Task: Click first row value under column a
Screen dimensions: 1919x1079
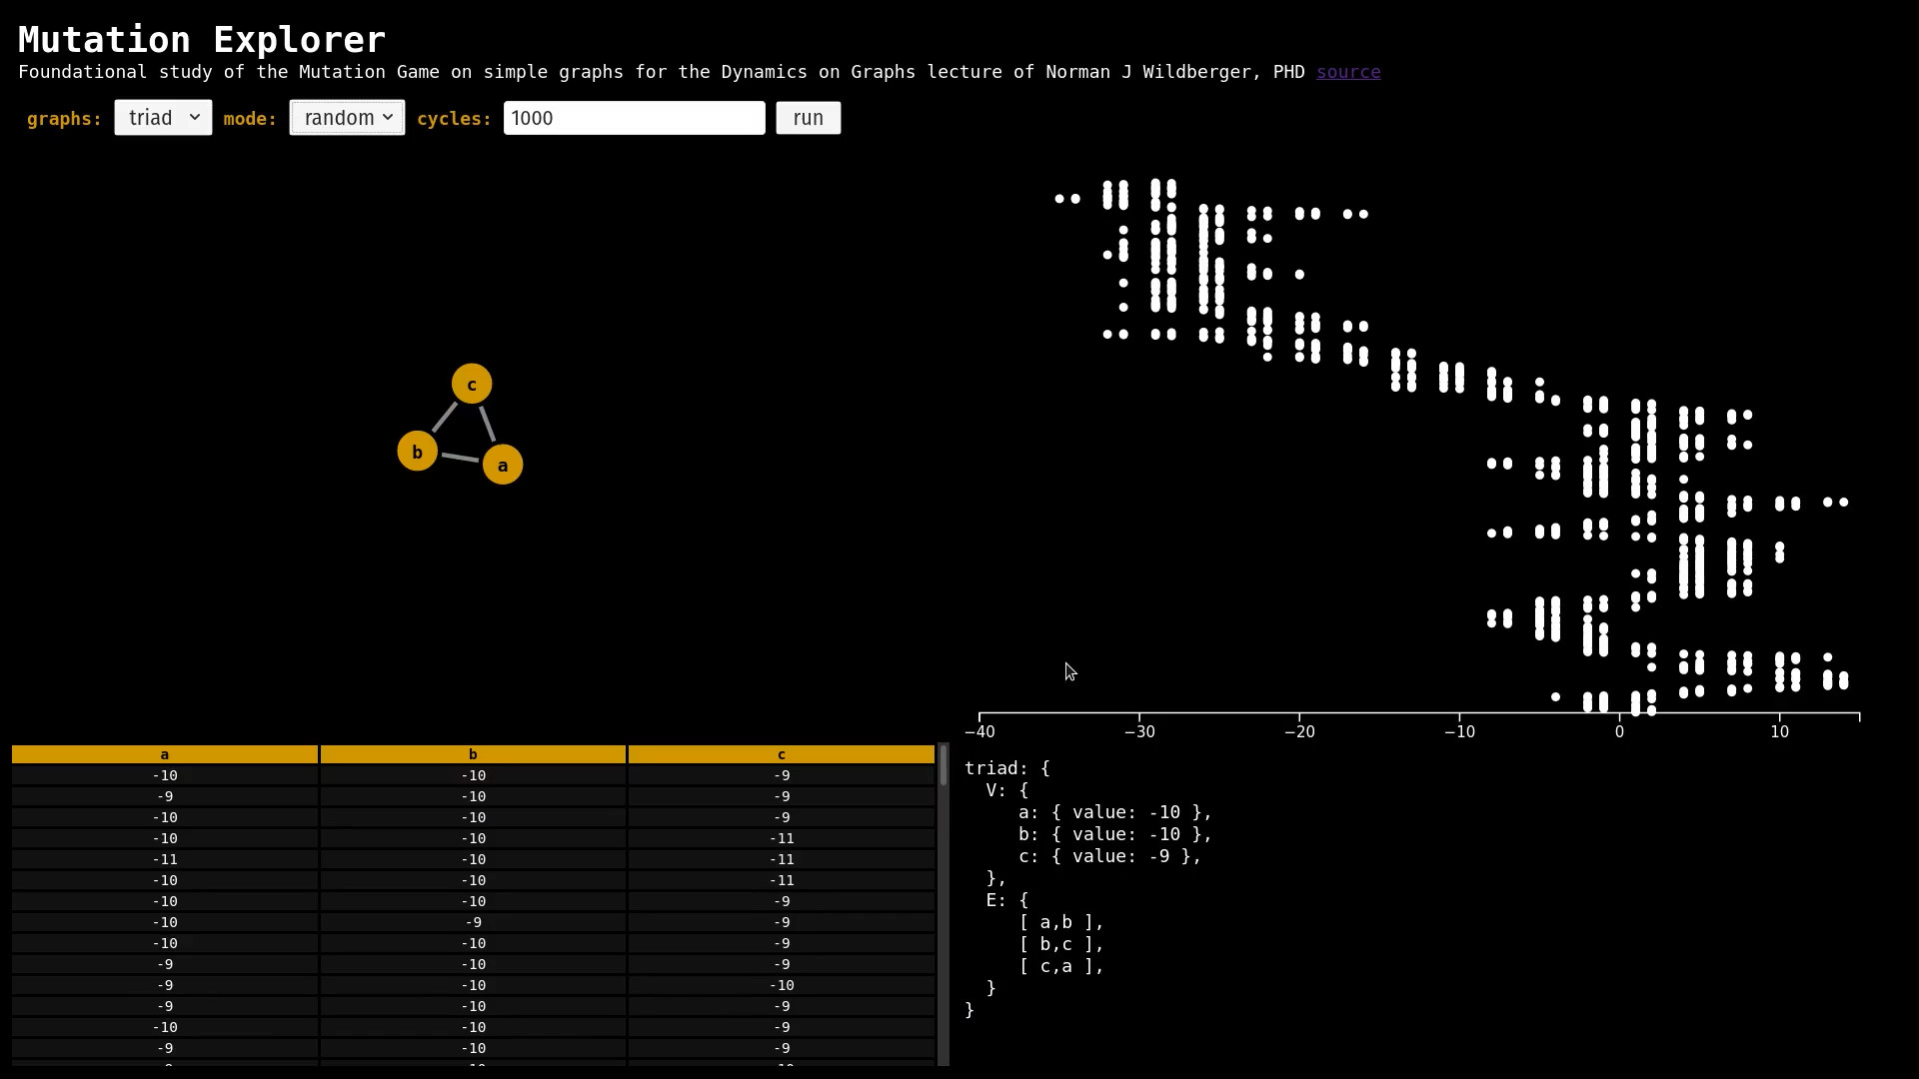Action: click(165, 775)
